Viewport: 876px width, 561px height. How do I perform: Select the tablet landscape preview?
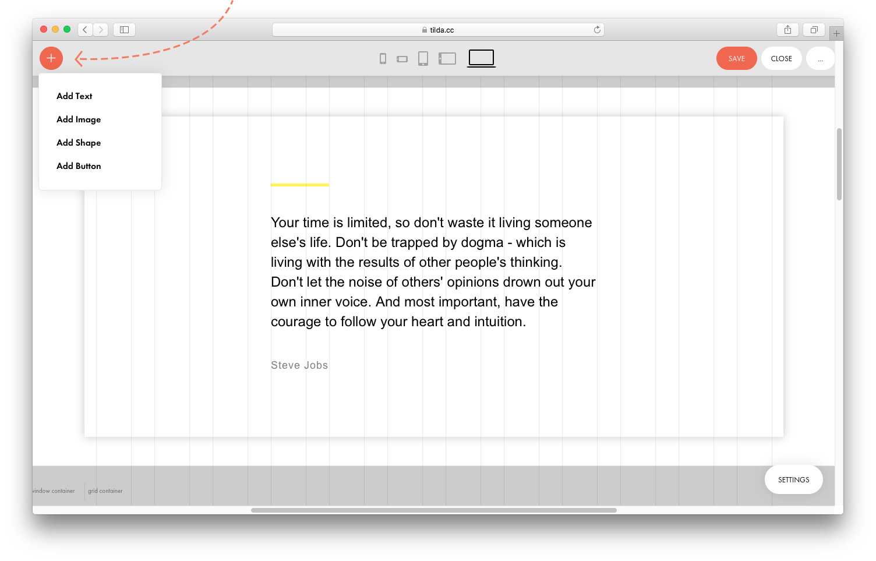(447, 58)
